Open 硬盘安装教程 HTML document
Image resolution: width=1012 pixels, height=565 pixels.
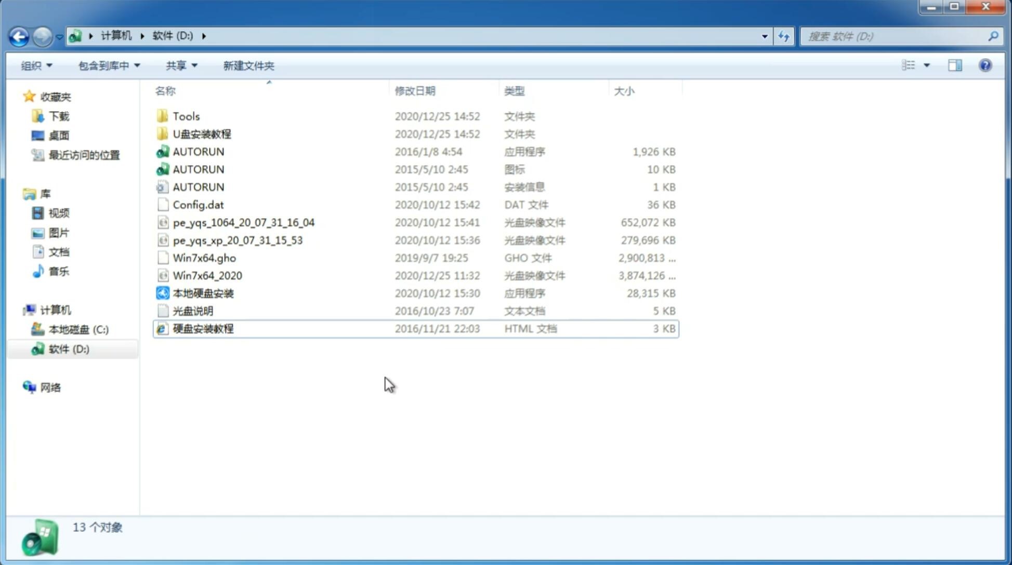click(203, 328)
